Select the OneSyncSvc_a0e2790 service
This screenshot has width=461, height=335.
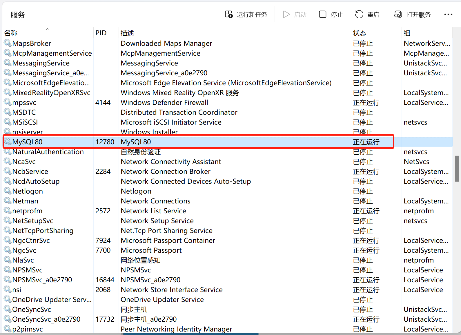[x=46, y=319]
